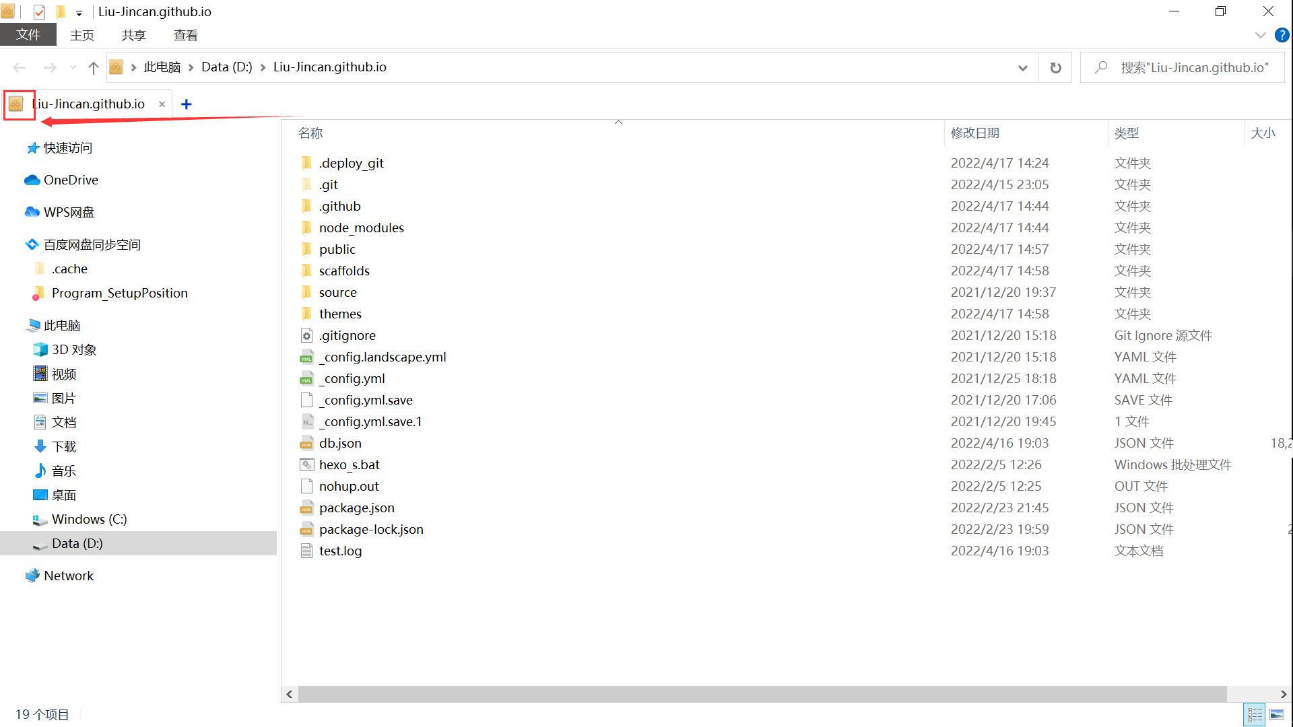Click the properties checkmark icon in title bar

(x=39, y=11)
